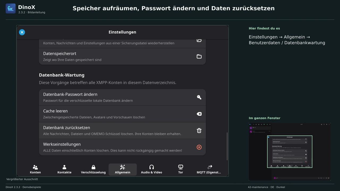Click the Werkseinstellungen row title
Screen dimensions: 340x191
62,144
